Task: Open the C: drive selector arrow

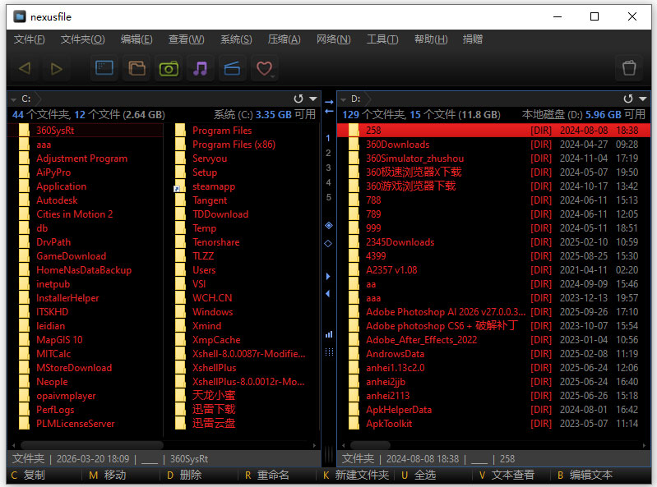Action: point(14,99)
